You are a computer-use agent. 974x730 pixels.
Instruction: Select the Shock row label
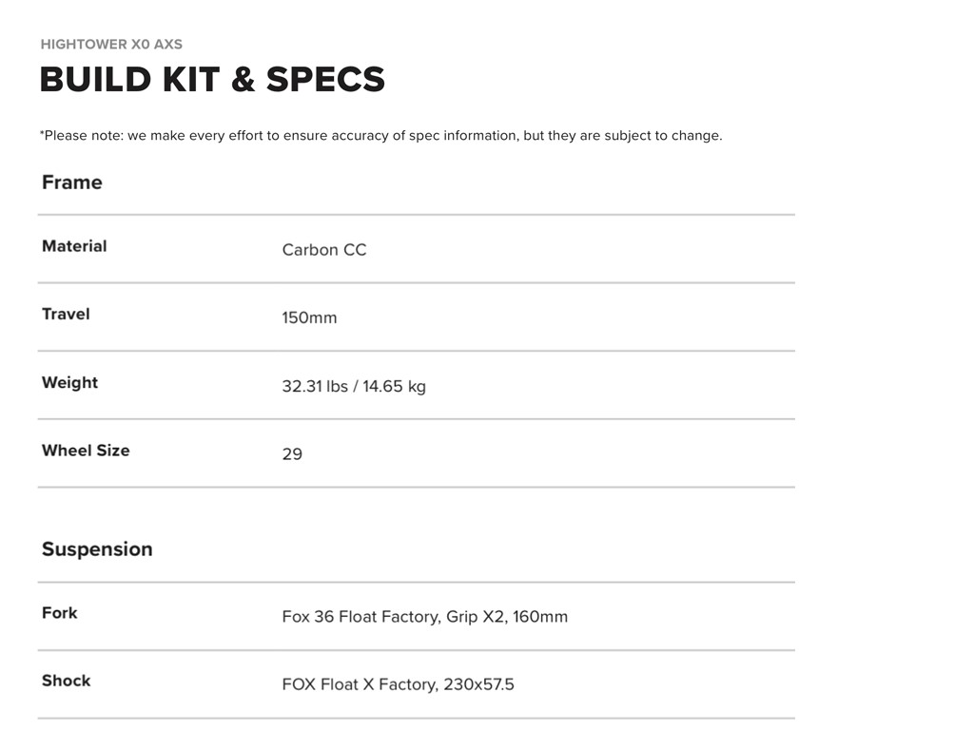66,681
